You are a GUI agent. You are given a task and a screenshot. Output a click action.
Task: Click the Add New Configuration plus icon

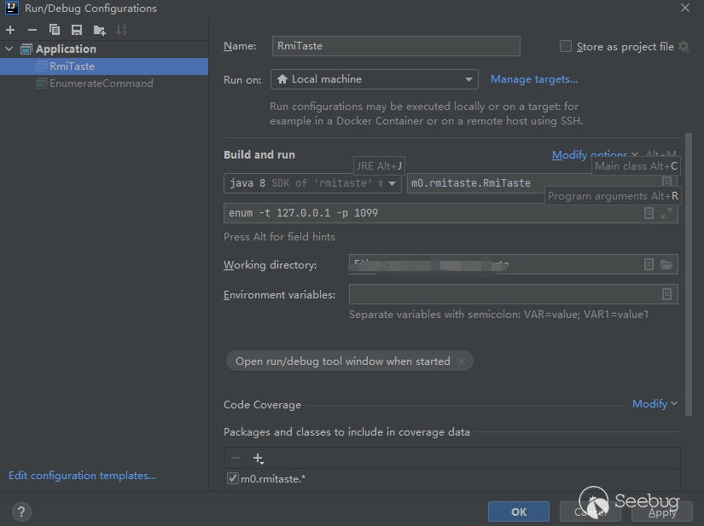(10, 30)
